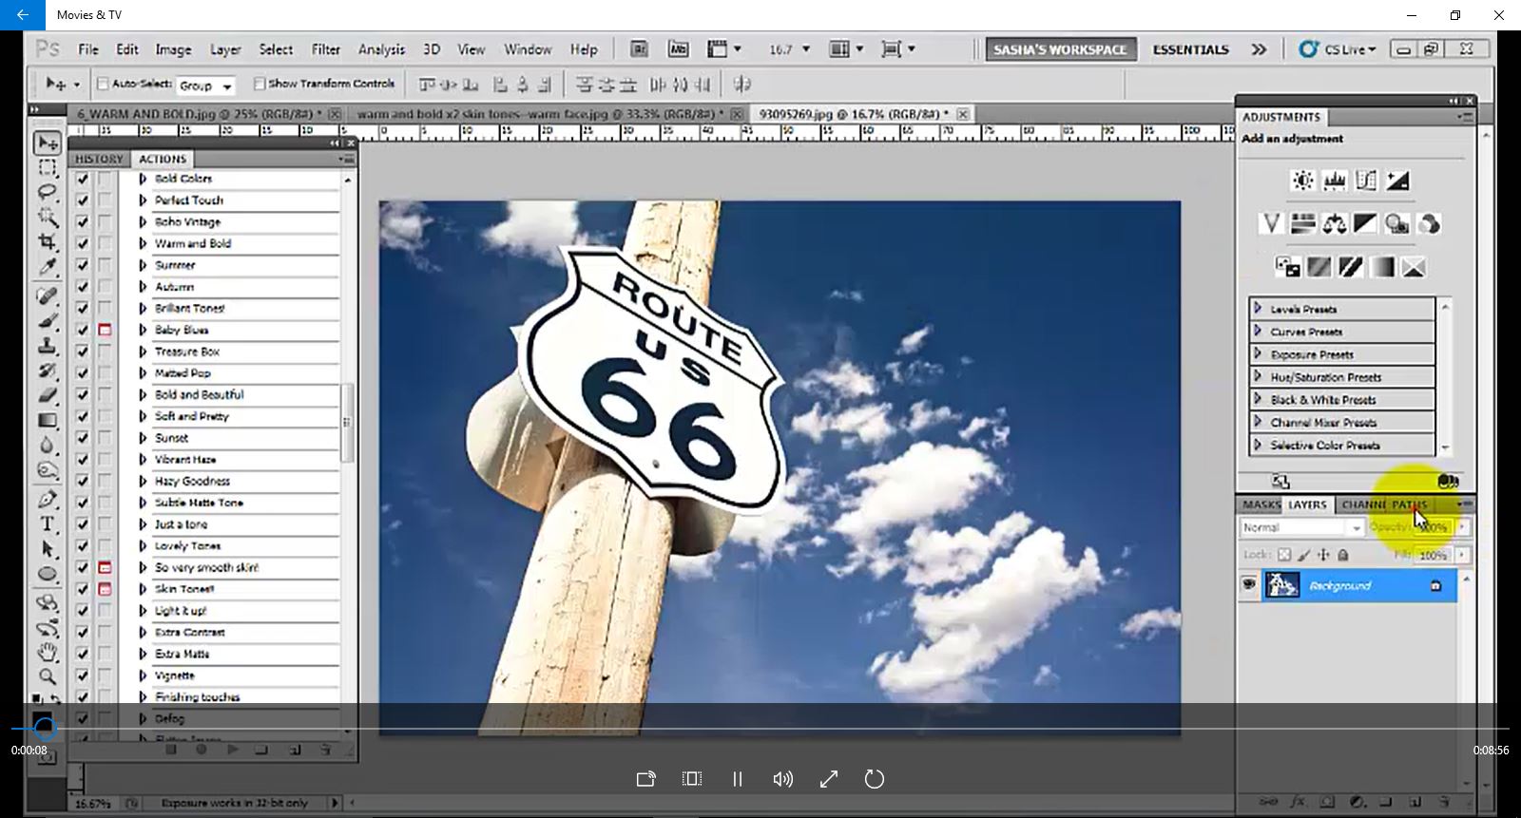Image resolution: width=1521 pixels, height=818 pixels.
Task: Add a Color Balance adjustment
Action: pos(1335,224)
